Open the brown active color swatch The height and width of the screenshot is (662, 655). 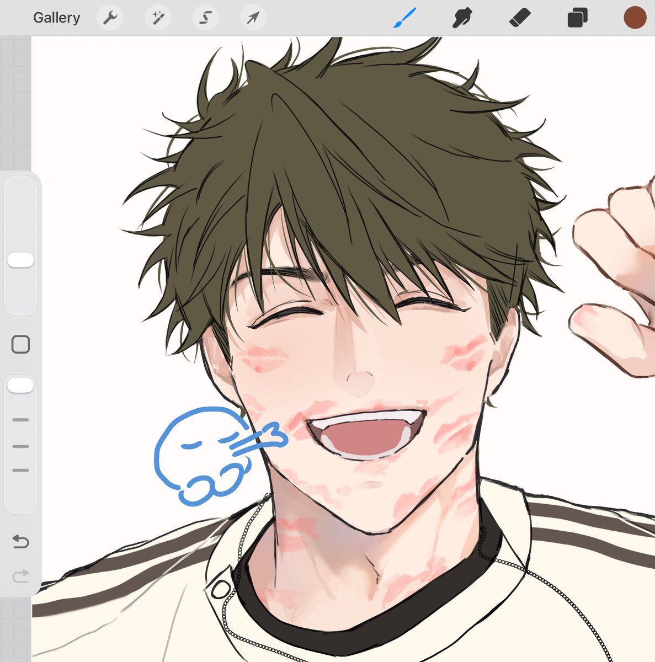click(x=635, y=18)
